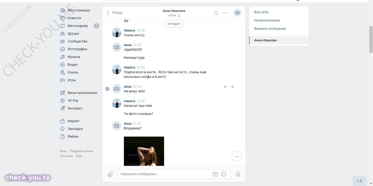This screenshot has height=186, width=373.
Task: Click Анна's name at 21:30 message
Action: (128, 45)
